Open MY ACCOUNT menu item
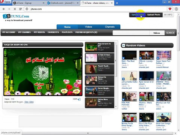The width and height of the screenshot is (180, 135). [x=9, y=32]
